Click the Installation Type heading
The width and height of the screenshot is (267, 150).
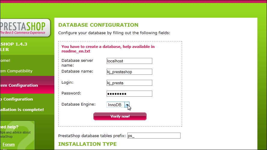pos(87,144)
